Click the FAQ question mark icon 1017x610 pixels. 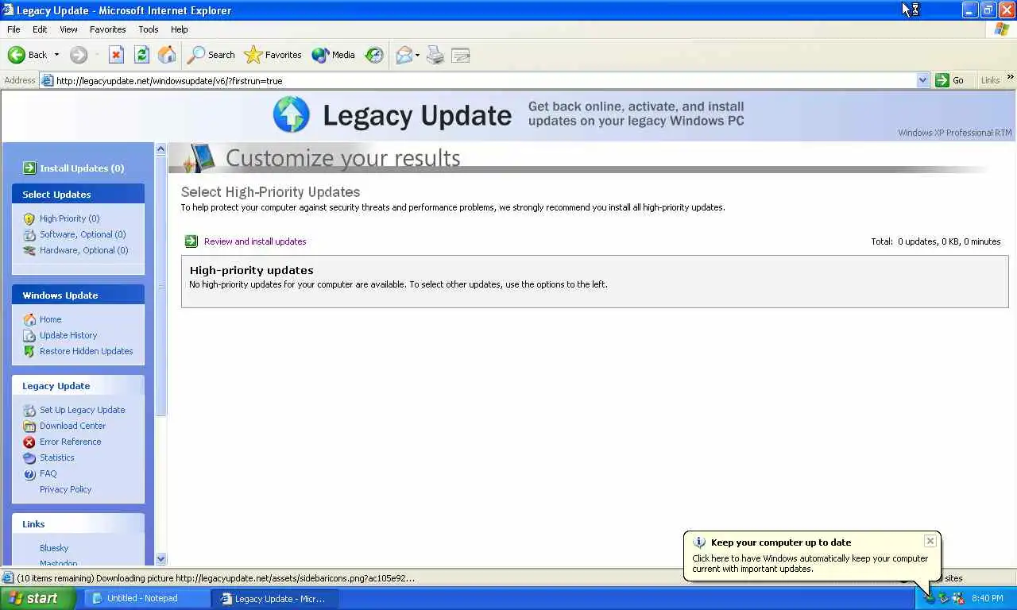(x=29, y=474)
